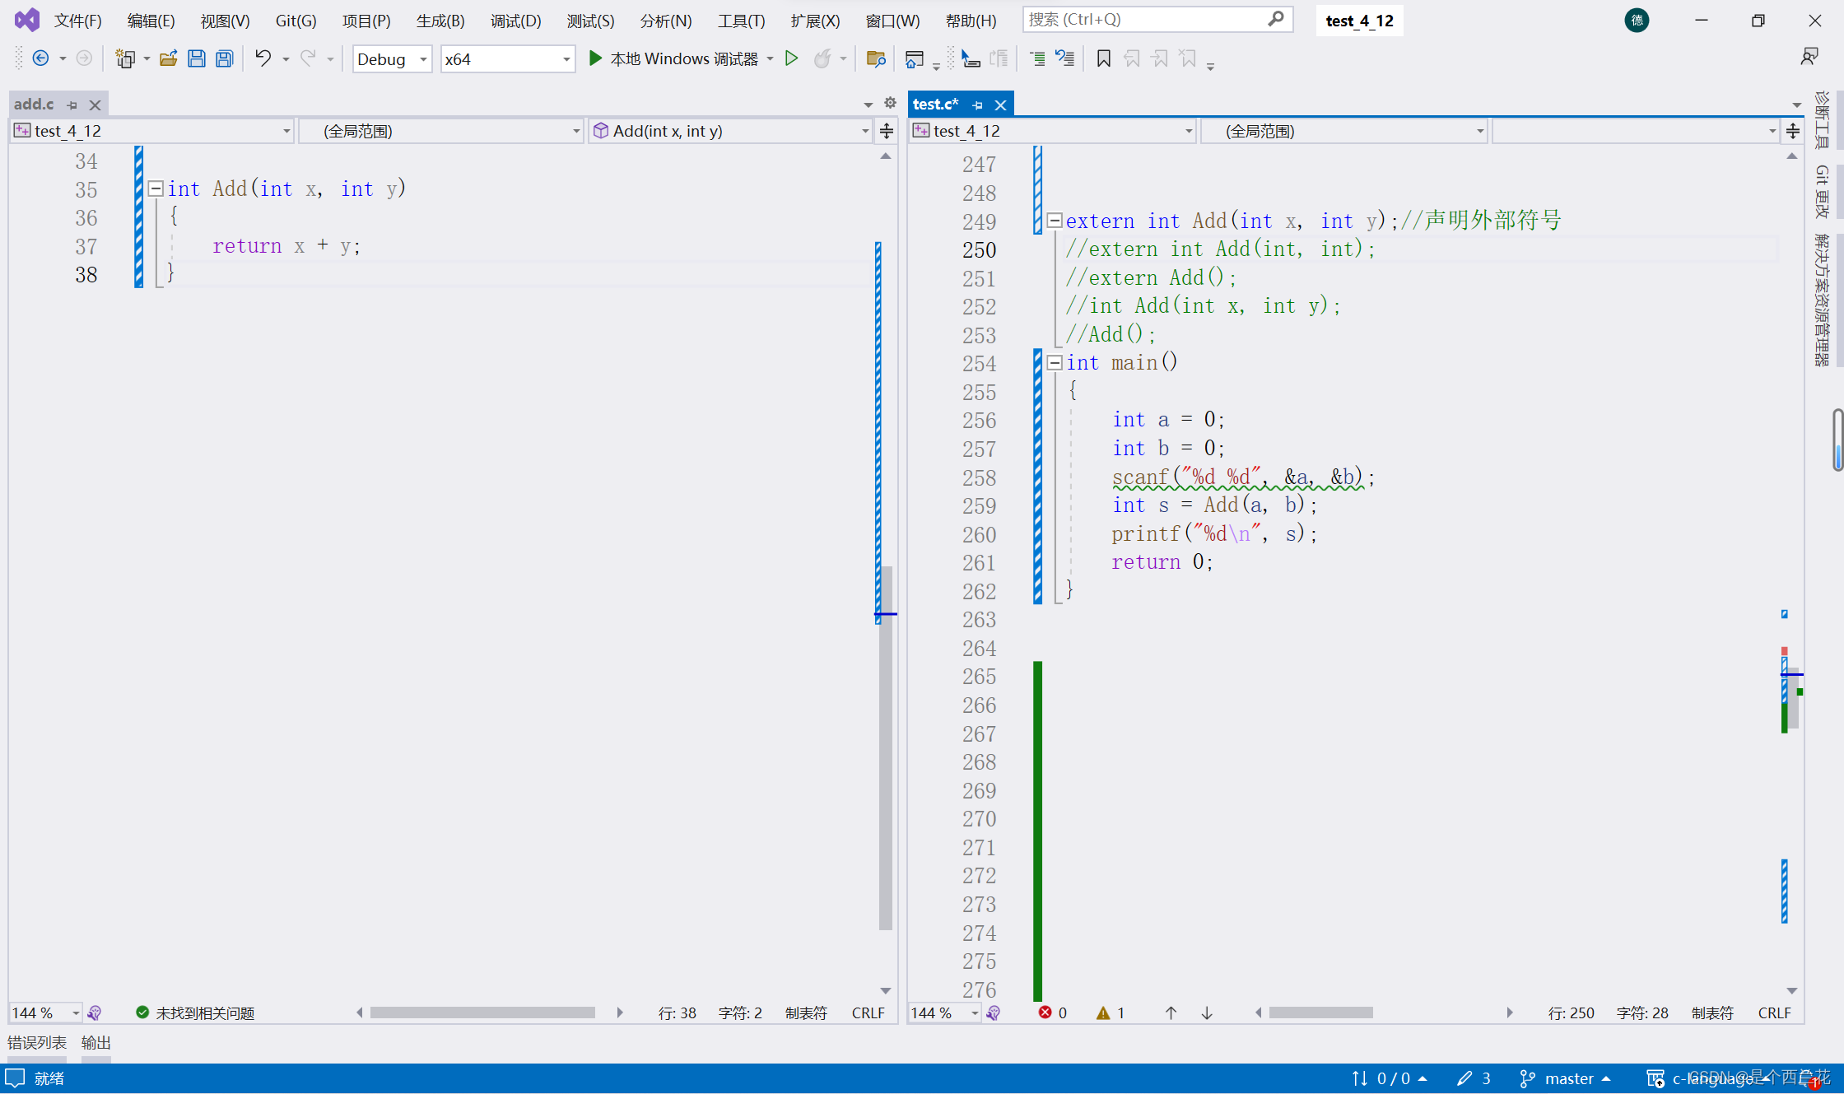Screen dimensions: 1844x1094
Task: Save current file with the floppy icon
Action: point(197,58)
